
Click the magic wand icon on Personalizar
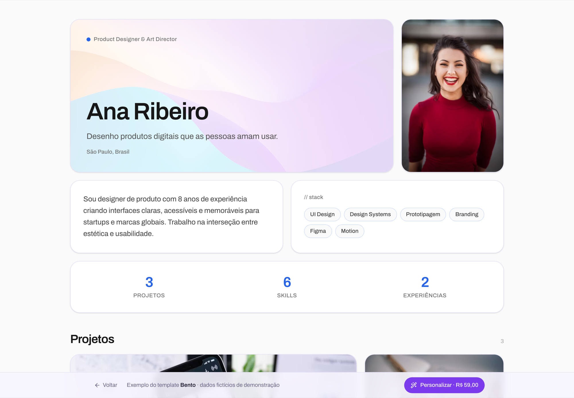point(414,385)
